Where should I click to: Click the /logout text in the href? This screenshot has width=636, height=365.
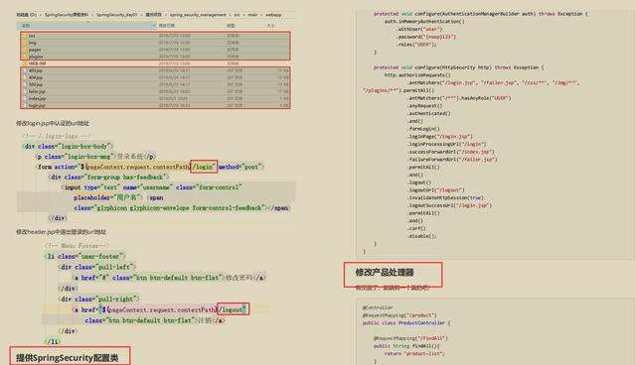(x=232, y=309)
